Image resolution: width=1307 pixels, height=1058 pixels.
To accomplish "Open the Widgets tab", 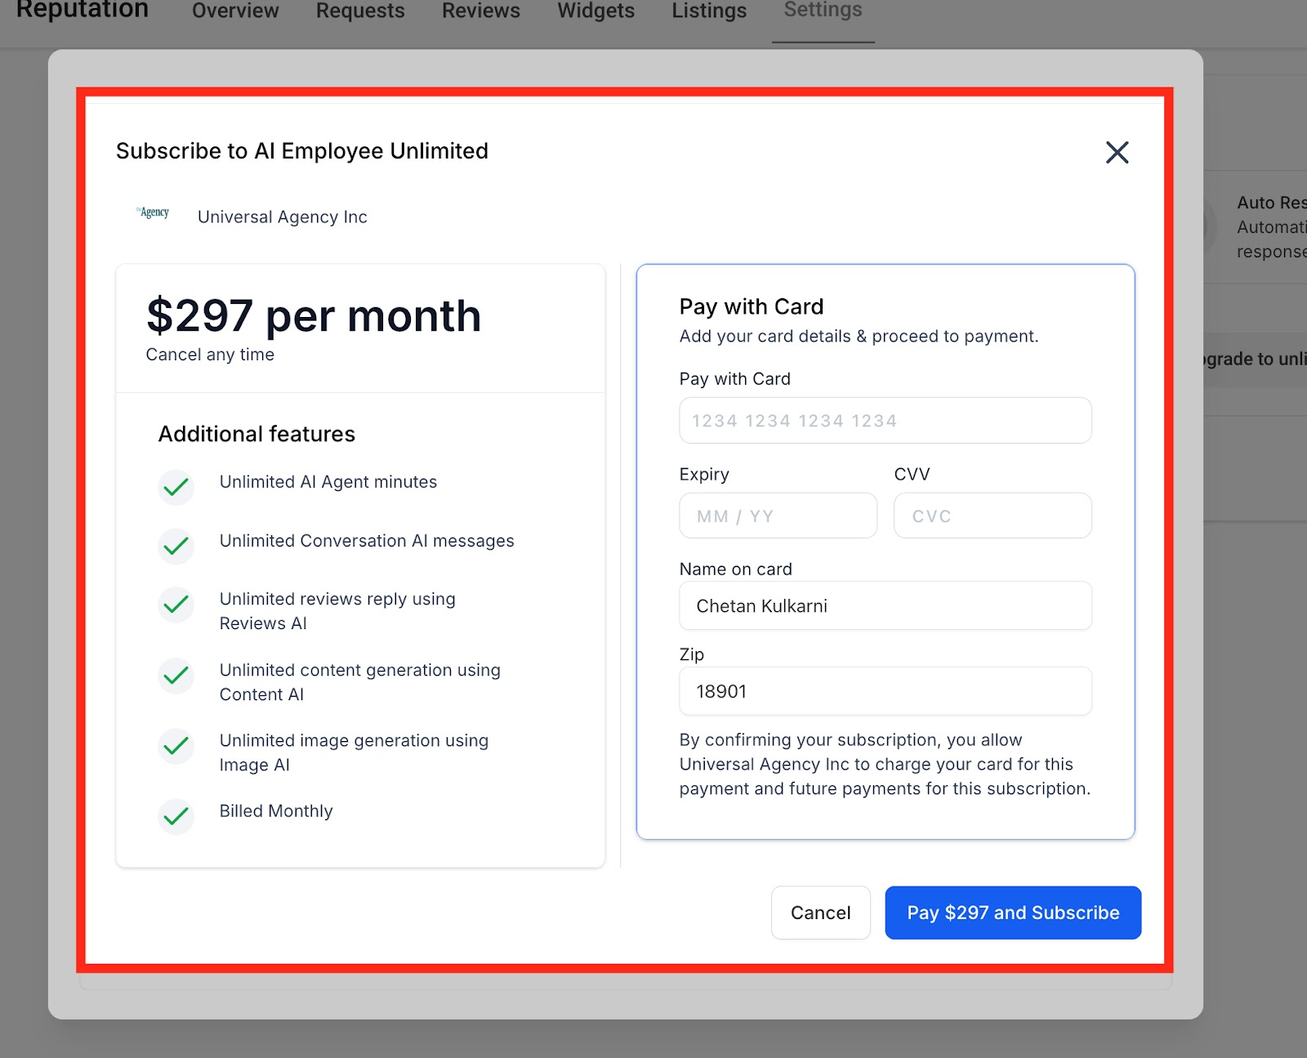I will pyautogui.click(x=596, y=11).
